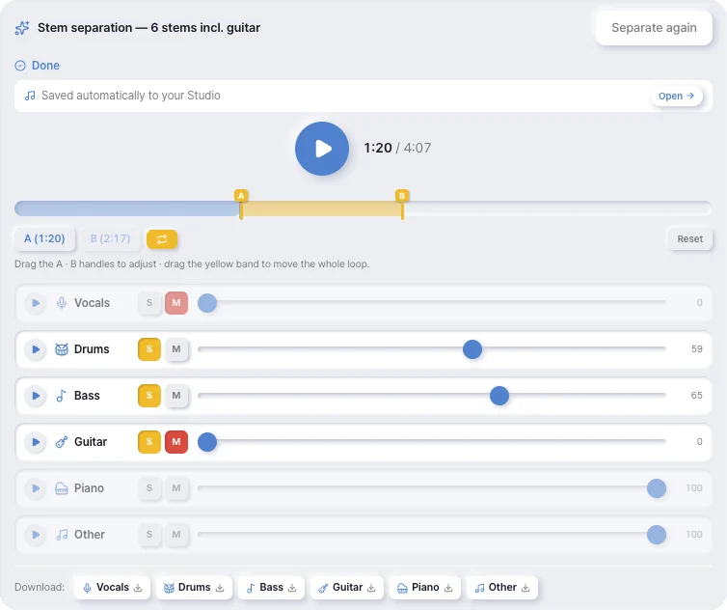The width and height of the screenshot is (727, 610).
Task: Click the Bass note icon
Action: coord(61,396)
